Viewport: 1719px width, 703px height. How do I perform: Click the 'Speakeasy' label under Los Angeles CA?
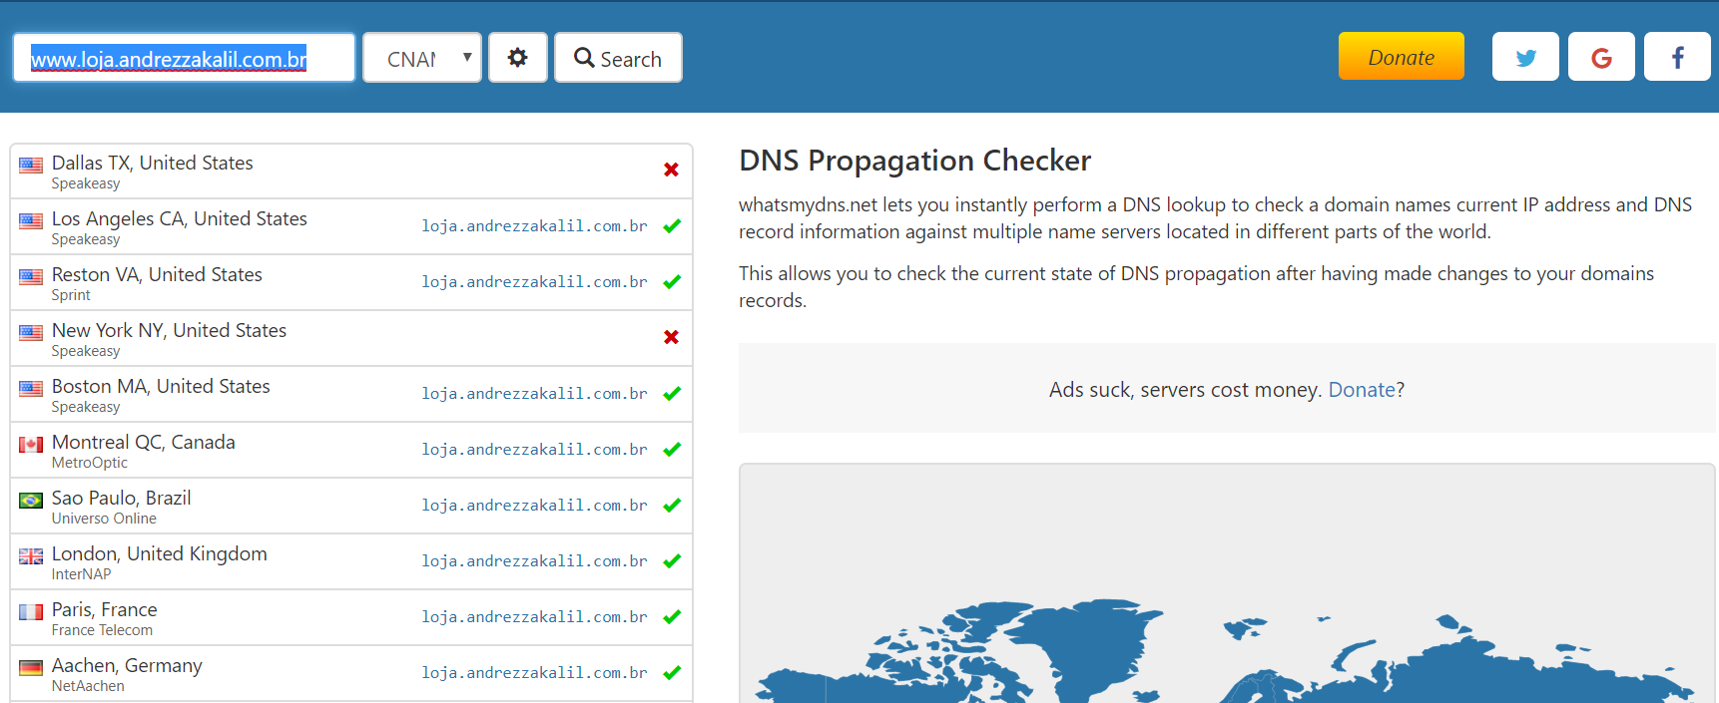click(86, 239)
